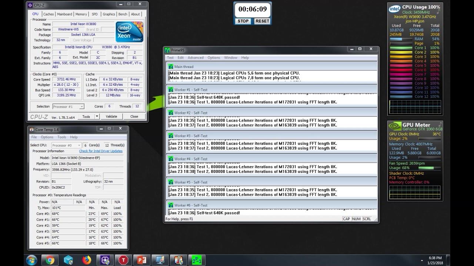
Task: Open the red stop-sign T taskbar icon
Action: pos(123,260)
